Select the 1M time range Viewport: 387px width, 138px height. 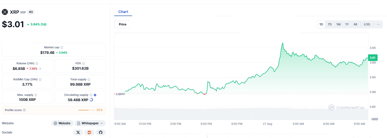coord(338,24)
